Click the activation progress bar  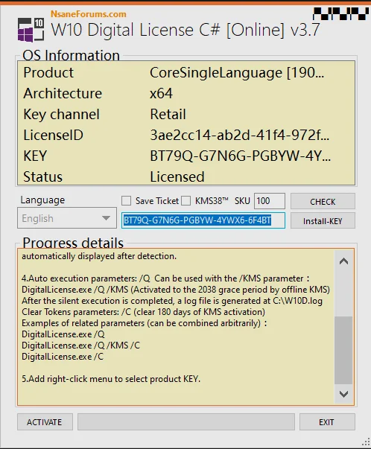(x=186, y=421)
